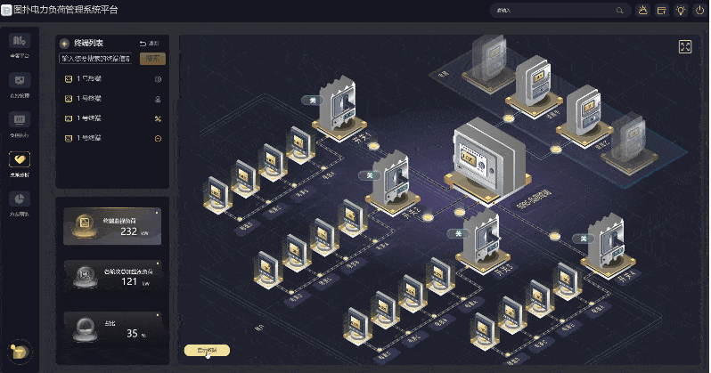Click the window upload icon in top bar
711x373 pixels.
[662, 11]
